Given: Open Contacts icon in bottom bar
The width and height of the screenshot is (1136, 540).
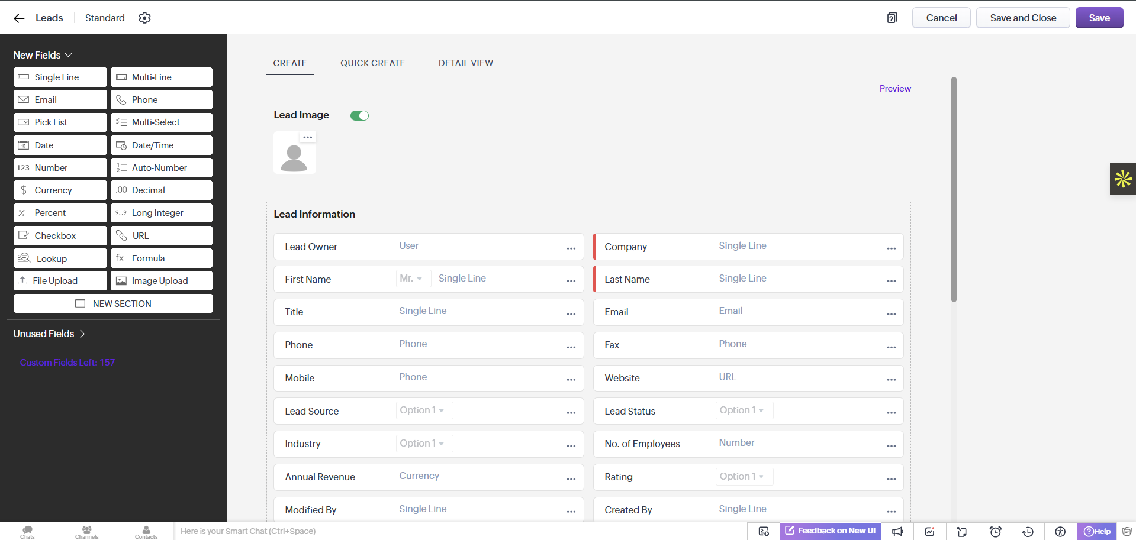Looking at the screenshot, I should [x=146, y=532].
